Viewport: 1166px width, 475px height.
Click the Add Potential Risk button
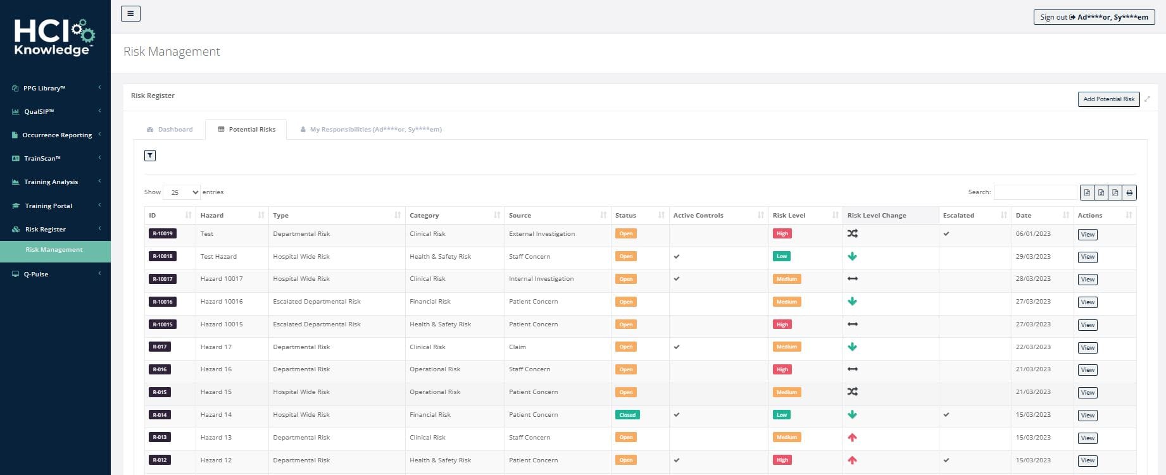pos(1108,99)
